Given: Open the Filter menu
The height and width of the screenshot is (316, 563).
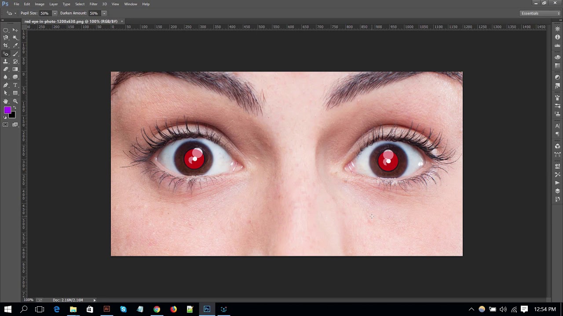Looking at the screenshot, I should (93, 4).
